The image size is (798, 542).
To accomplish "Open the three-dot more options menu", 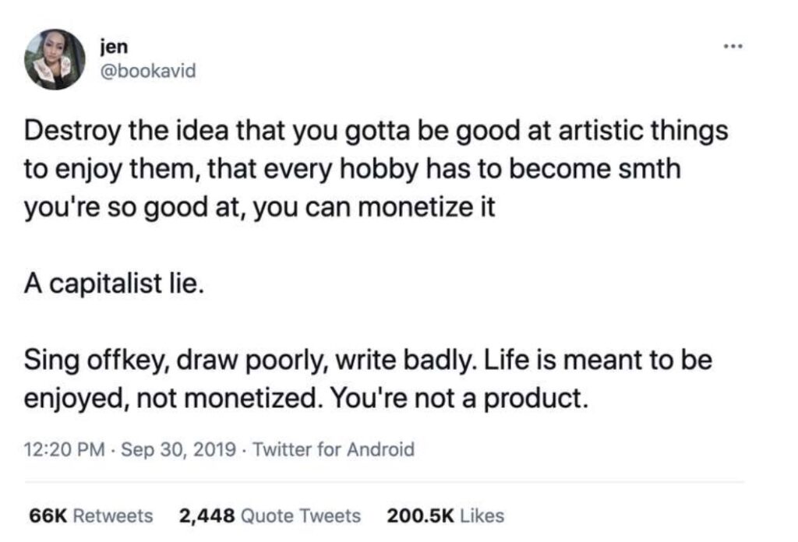I will (x=733, y=46).
